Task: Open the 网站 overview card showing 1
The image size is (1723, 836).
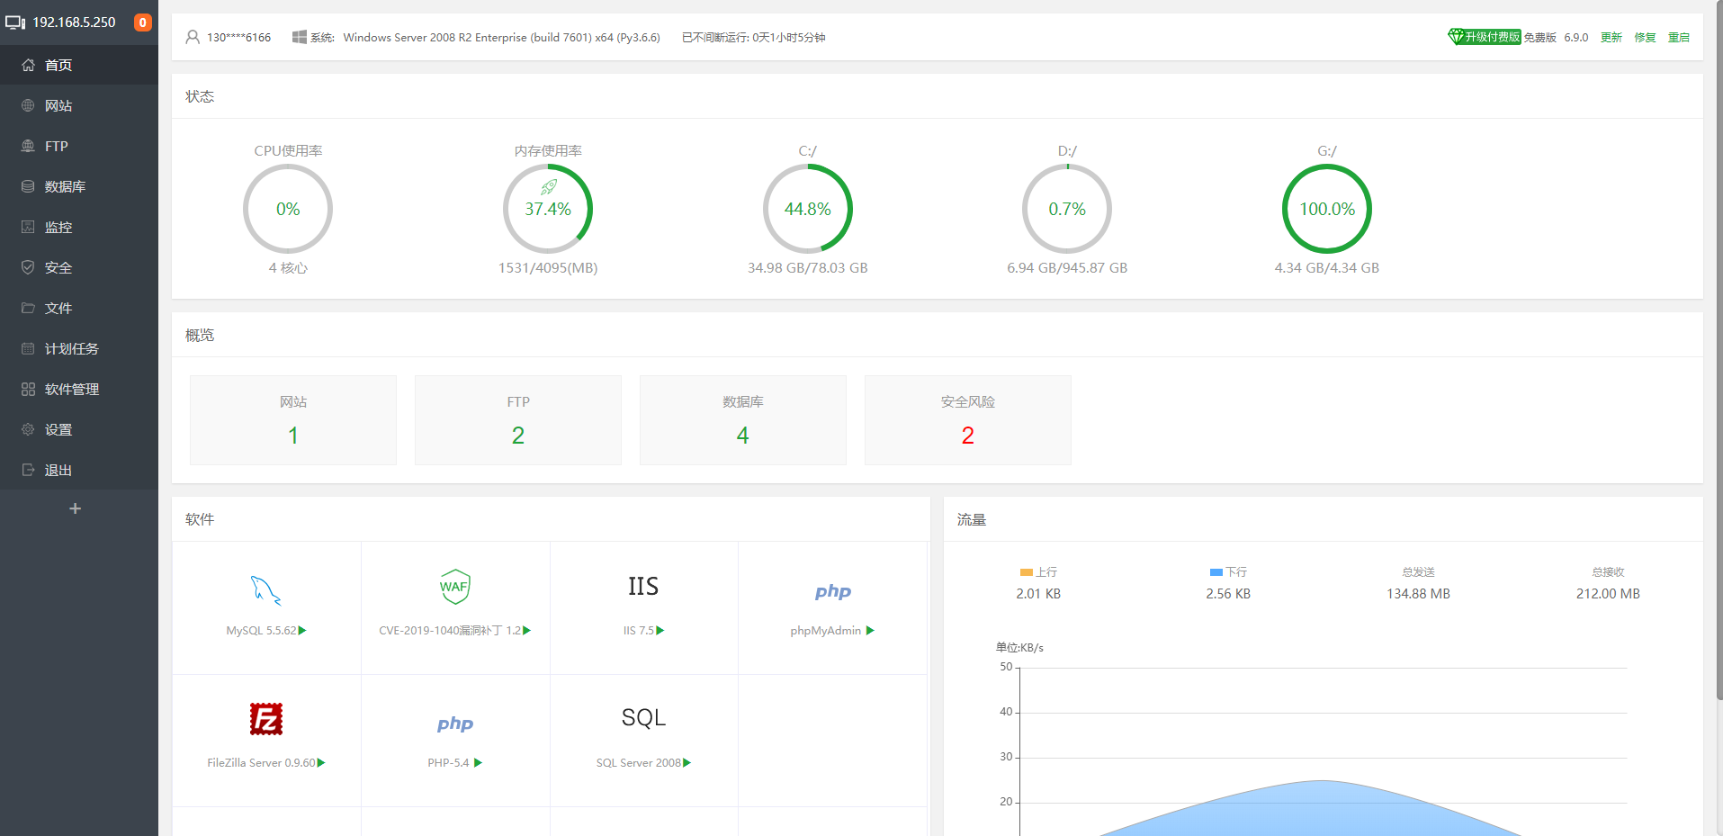Action: (293, 420)
